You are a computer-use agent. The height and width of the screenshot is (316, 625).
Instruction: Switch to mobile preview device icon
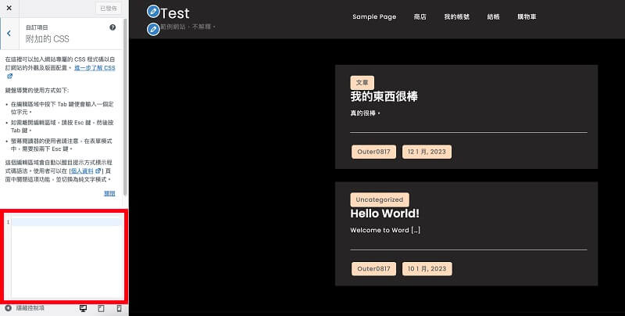click(x=119, y=308)
